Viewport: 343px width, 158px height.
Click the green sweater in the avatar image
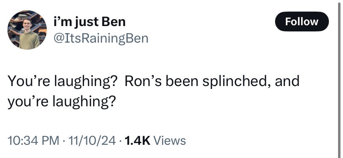[29, 40]
